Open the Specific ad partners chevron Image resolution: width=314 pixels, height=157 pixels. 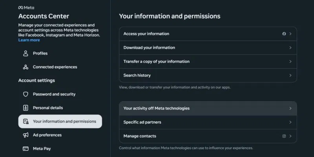click(x=290, y=122)
